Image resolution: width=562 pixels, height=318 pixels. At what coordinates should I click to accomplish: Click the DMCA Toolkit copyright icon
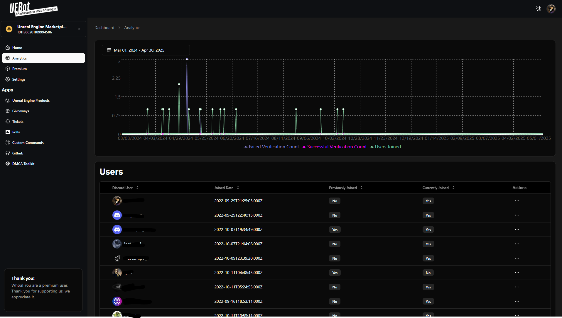[x=8, y=164]
